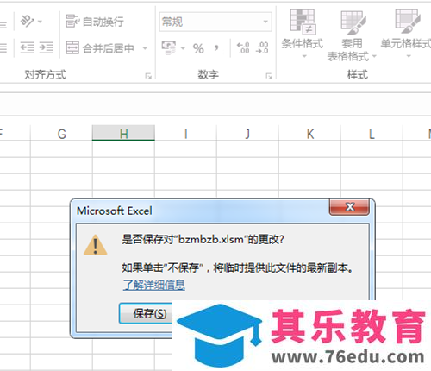Image resolution: width=431 pixels, height=371 pixels.
Task: Click 保存(S) button in dialog
Action: click(x=146, y=313)
